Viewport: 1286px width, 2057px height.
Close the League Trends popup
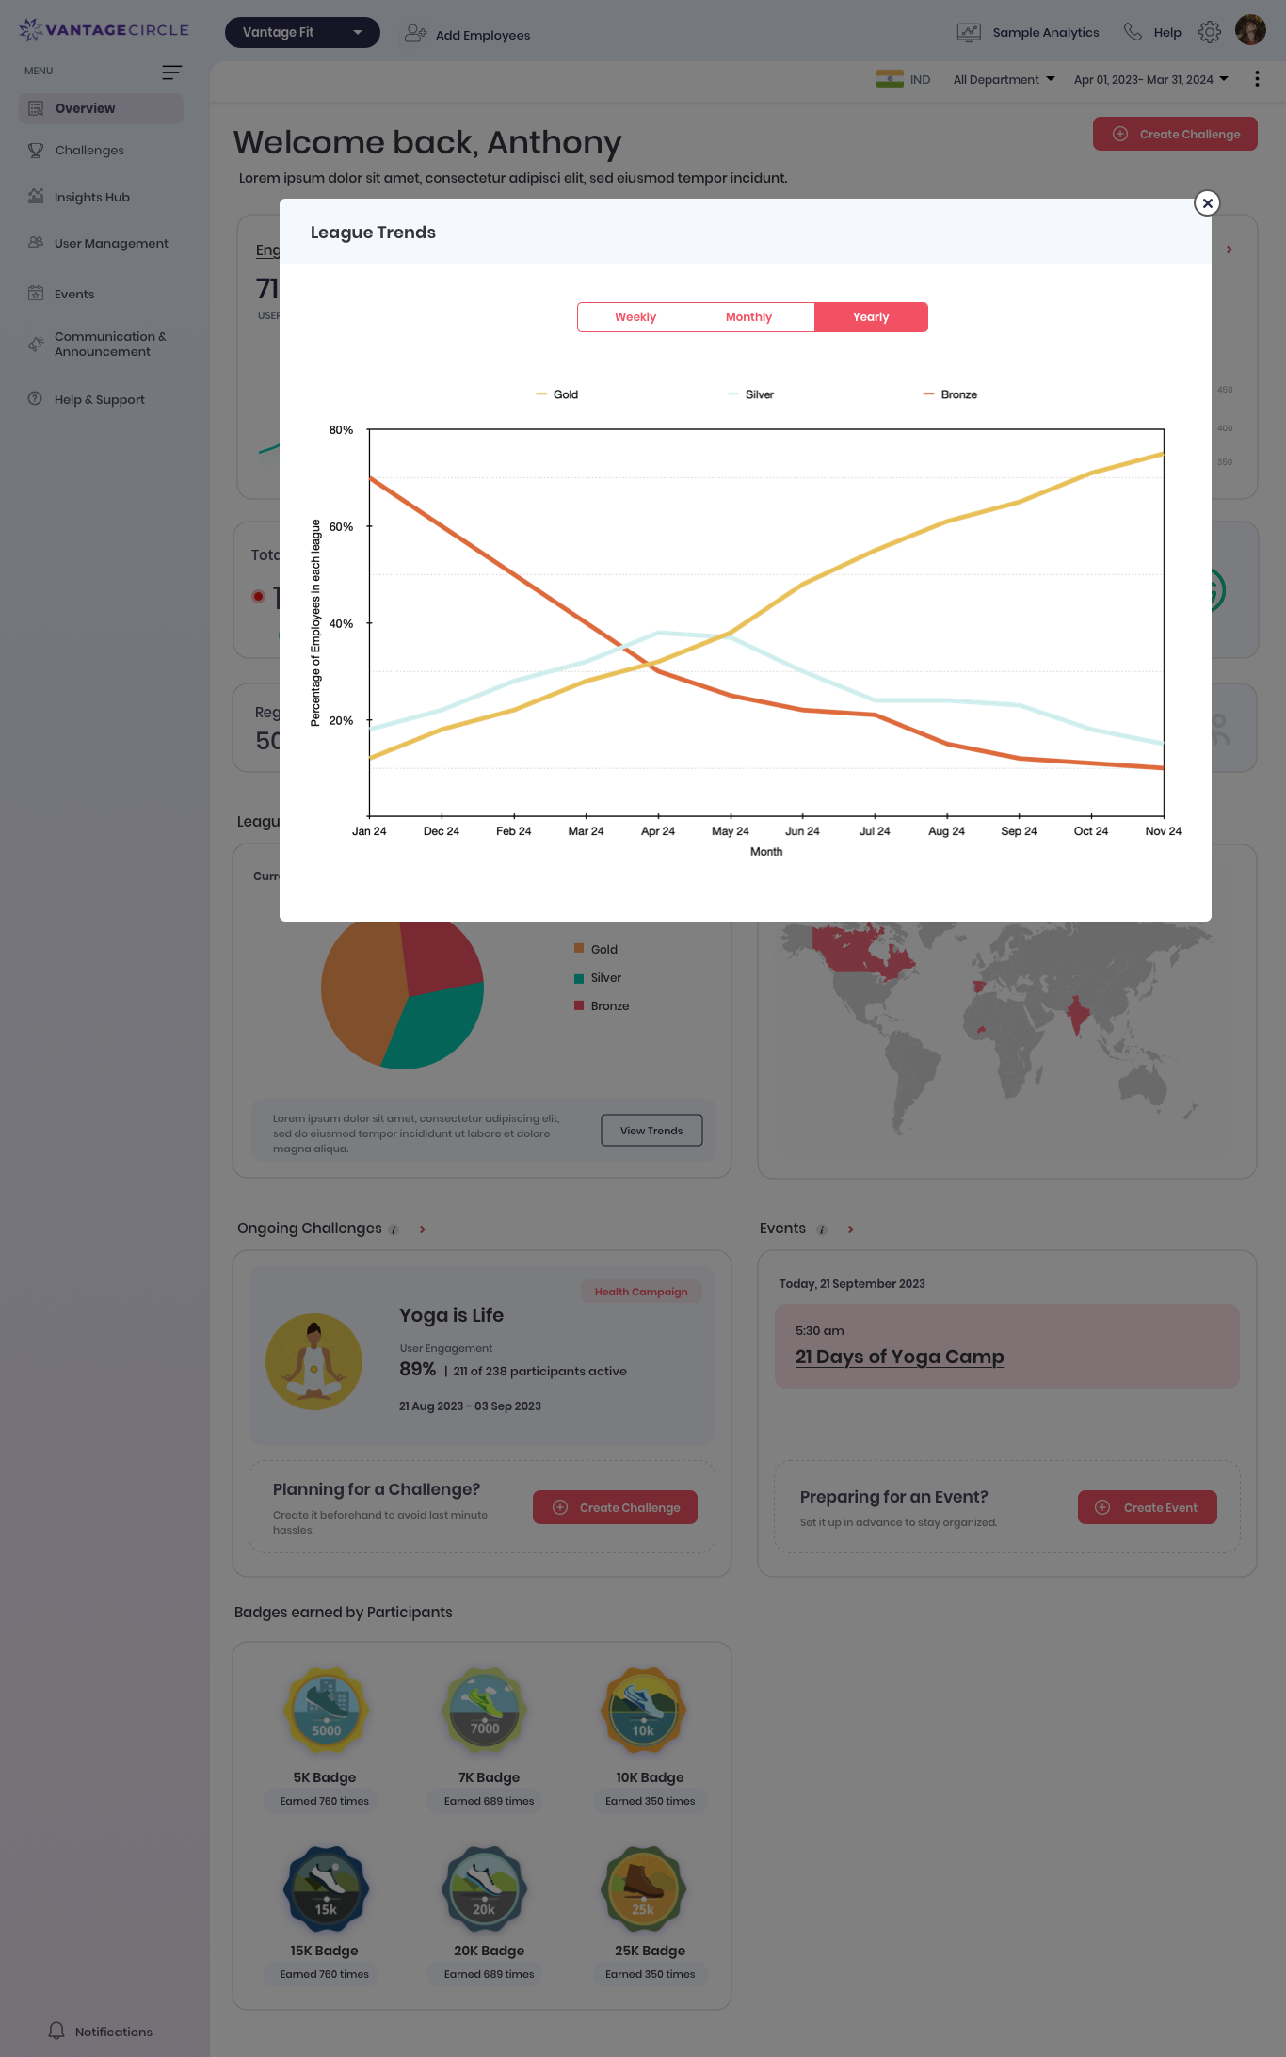tap(1207, 203)
